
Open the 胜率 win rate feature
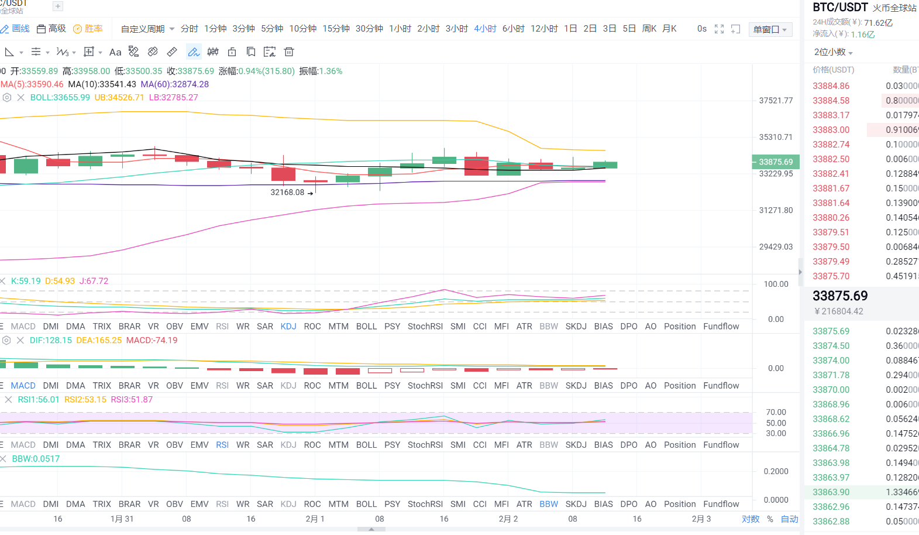point(88,29)
